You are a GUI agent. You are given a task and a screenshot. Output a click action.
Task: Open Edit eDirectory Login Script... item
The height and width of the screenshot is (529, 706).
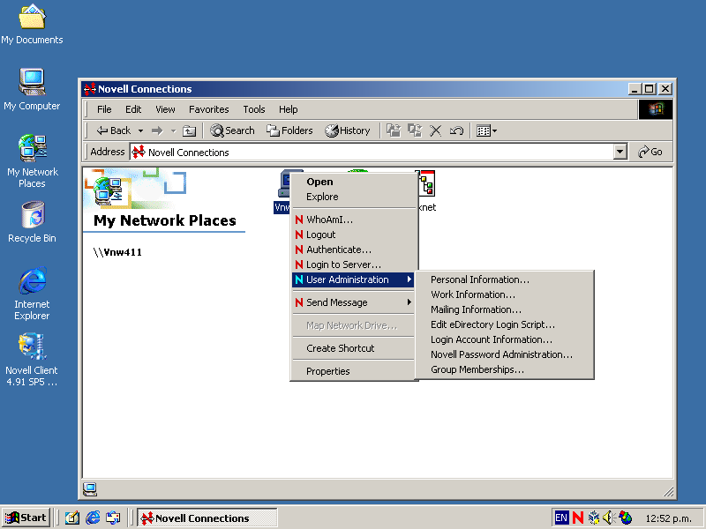(x=504, y=324)
